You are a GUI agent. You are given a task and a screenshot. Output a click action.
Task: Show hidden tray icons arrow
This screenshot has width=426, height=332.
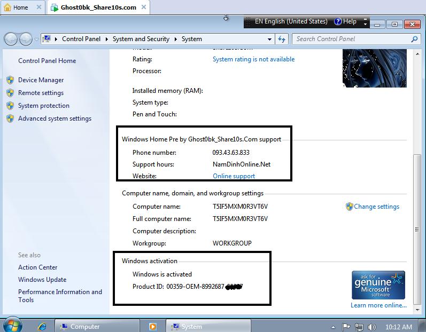(334, 327)
